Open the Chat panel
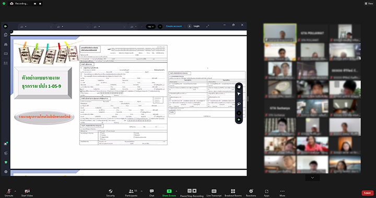Screen dimensions: 376x198 coord(152,192)
